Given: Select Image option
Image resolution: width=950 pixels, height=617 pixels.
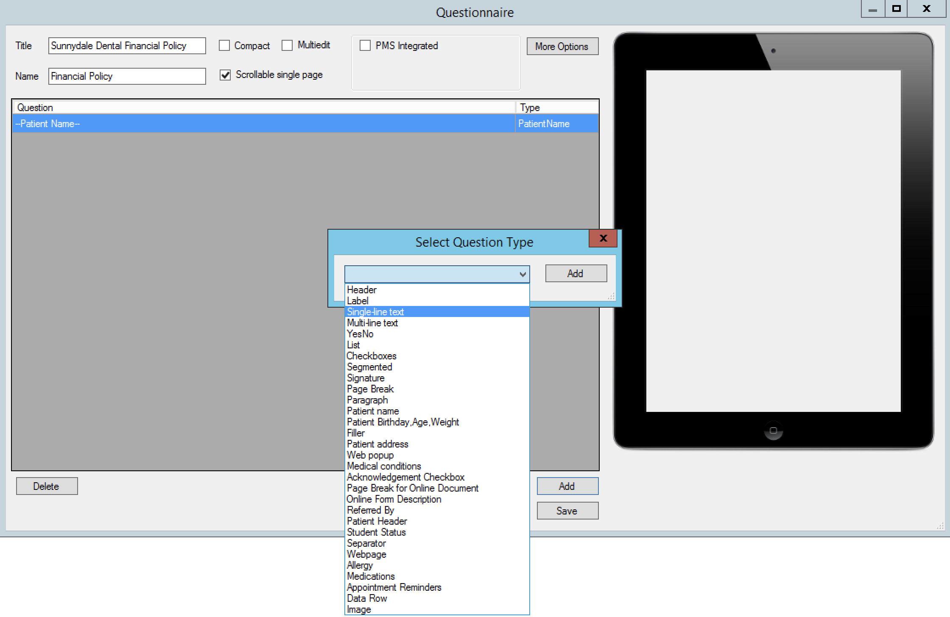Looking at the screenshot, I should (x=437, y=609).
